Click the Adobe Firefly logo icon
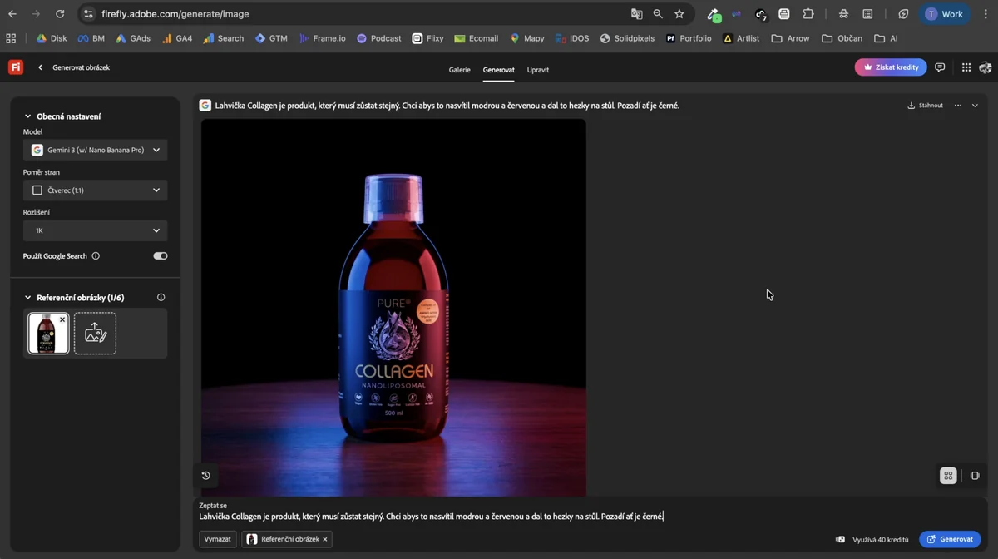Screen dimensions: 998x559 (16, 67)
